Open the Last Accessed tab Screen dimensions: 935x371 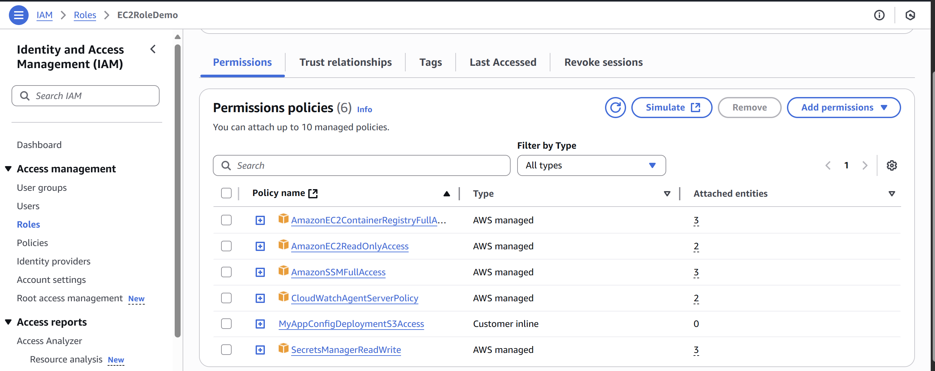(502, 62)
